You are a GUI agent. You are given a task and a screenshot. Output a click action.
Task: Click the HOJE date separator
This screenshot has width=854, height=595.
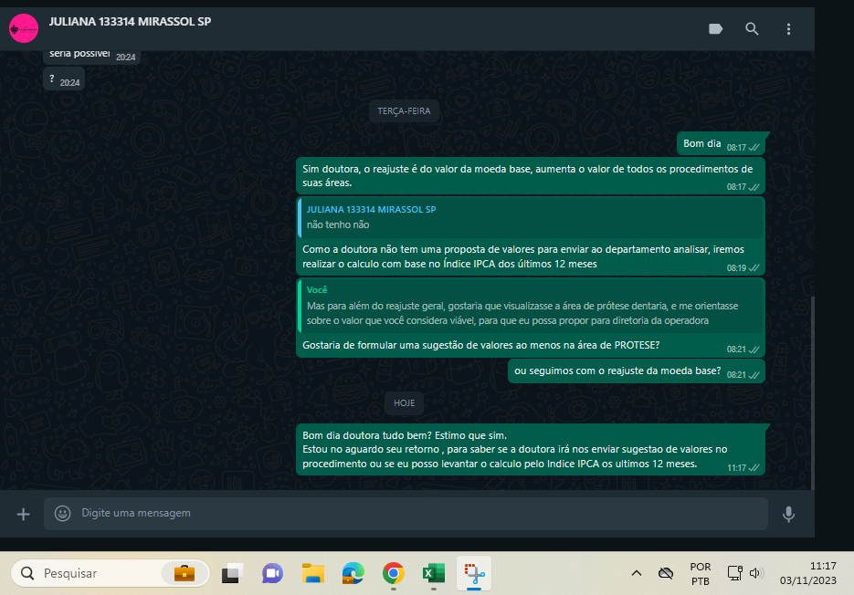(x=404, y=403)
